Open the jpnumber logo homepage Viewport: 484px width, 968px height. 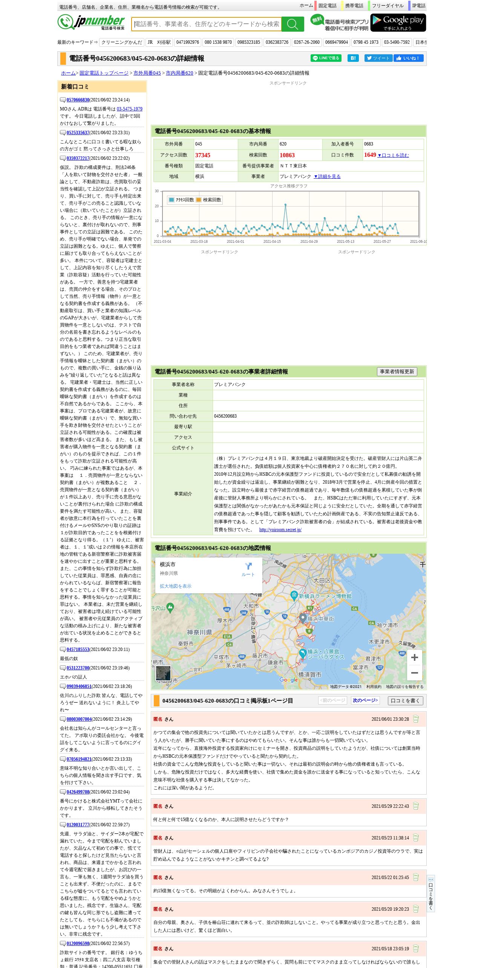(91, 22)
